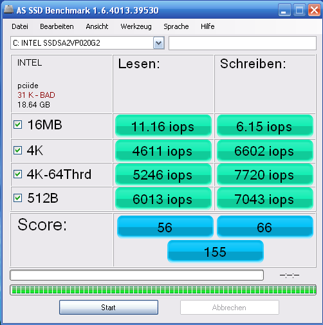
Task: Uncheck the 4K test checkbox
Action: coord(17,151)
